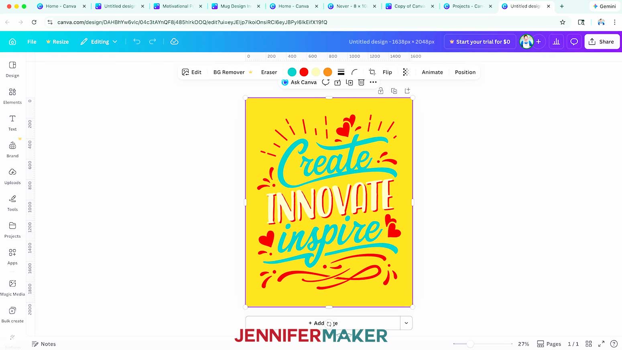Click the Share button
Viewport: 622px width, 350px height.
[x=602, y=42]
